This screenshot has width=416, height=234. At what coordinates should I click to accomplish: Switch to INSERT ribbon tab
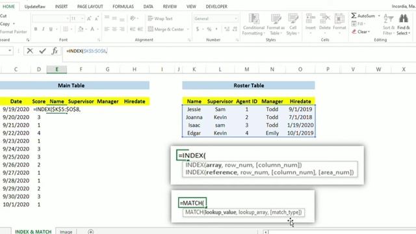coord(61,6)
